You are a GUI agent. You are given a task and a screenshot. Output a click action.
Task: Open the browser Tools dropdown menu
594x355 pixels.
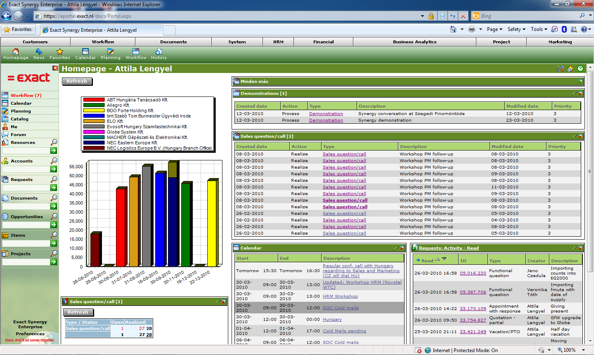[x=539, y=29]
